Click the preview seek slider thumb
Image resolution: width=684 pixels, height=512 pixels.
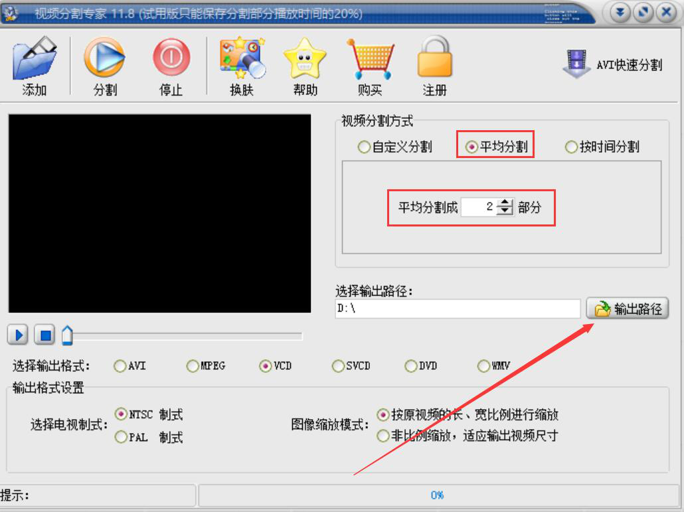pos(67,335)
